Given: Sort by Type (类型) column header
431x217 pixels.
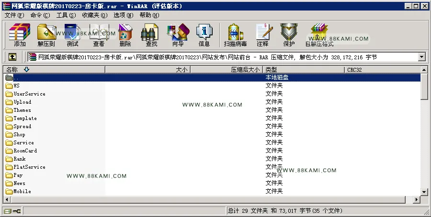Looking at the screenshot, I should click(x=304, y=70).
